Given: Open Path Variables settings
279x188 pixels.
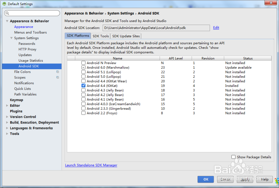Looking at the screenshot, I should click(x=25, y=94).
